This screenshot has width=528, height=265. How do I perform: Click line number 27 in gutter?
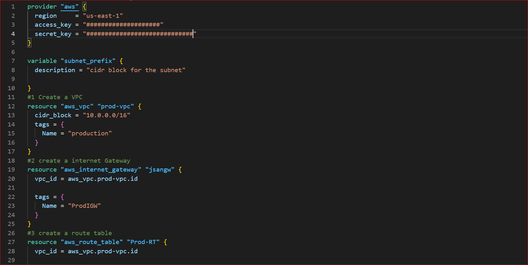tap(11, 242)
